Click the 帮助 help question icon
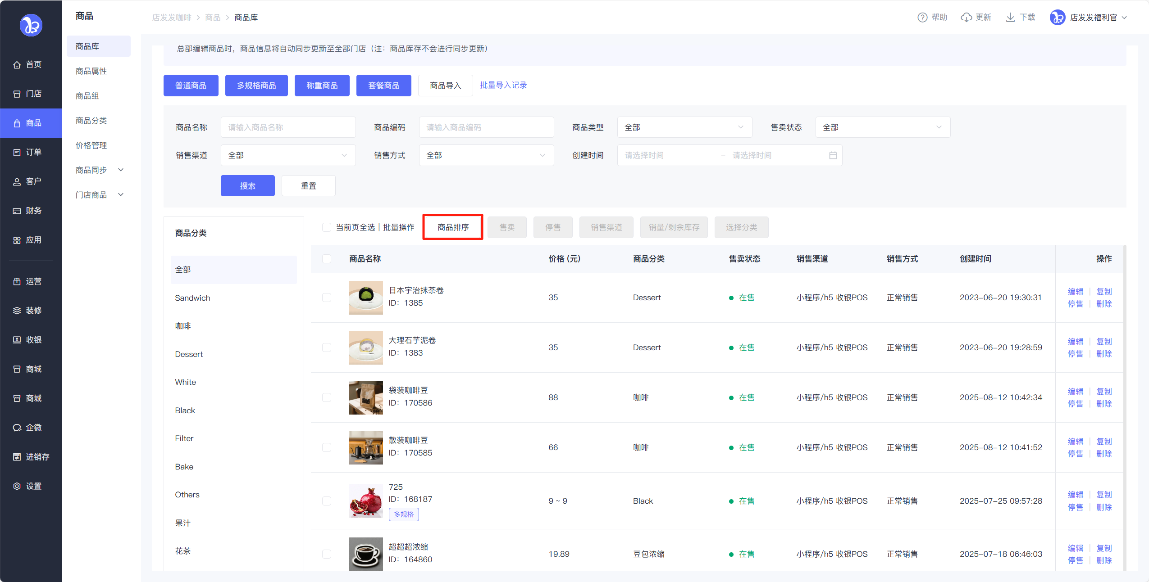The image size is (1149, 582). tap(922, 18)
